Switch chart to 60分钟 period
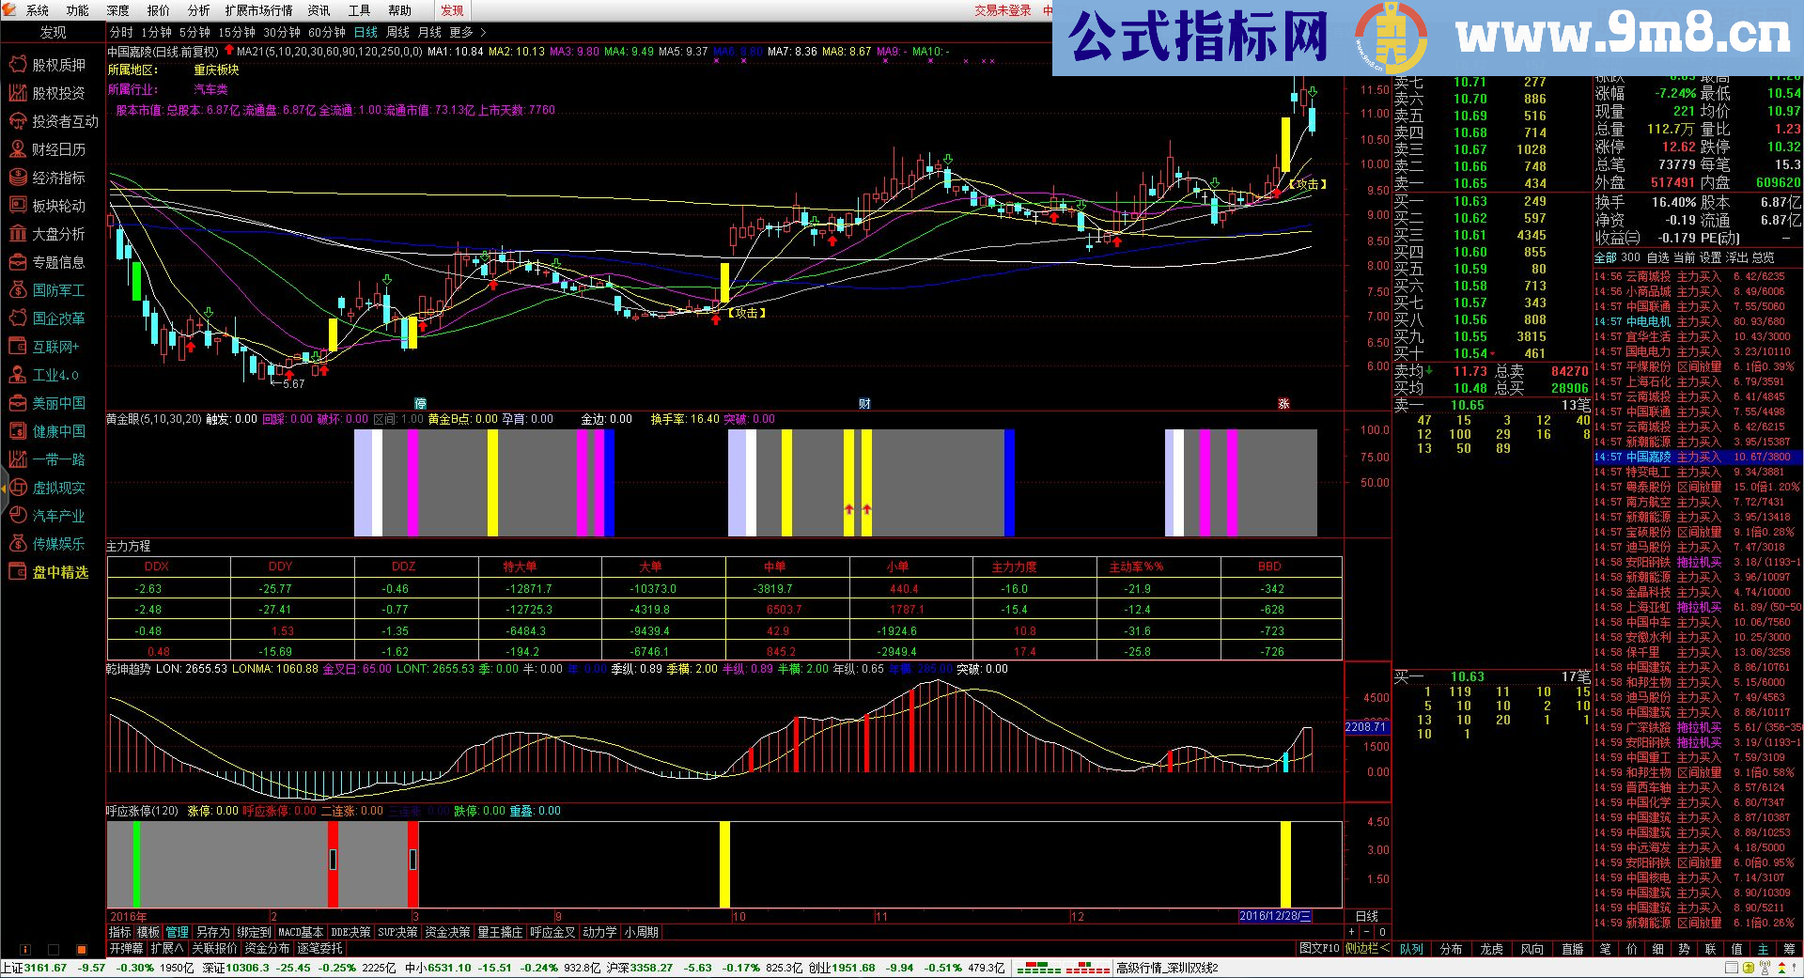This screenshot has width=1804, height=978. click(327, 32)
